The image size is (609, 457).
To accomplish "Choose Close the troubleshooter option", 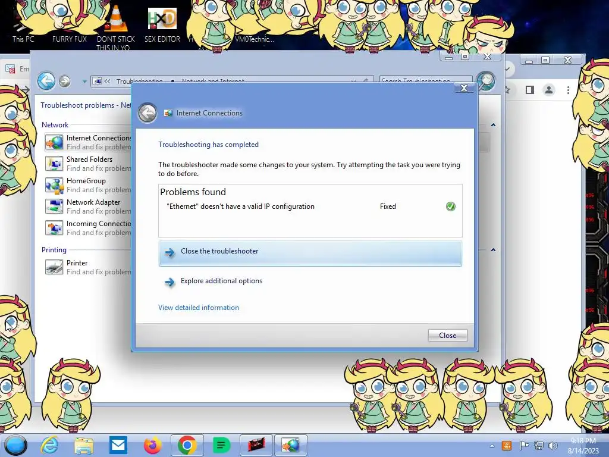I will tap(310, 253).
